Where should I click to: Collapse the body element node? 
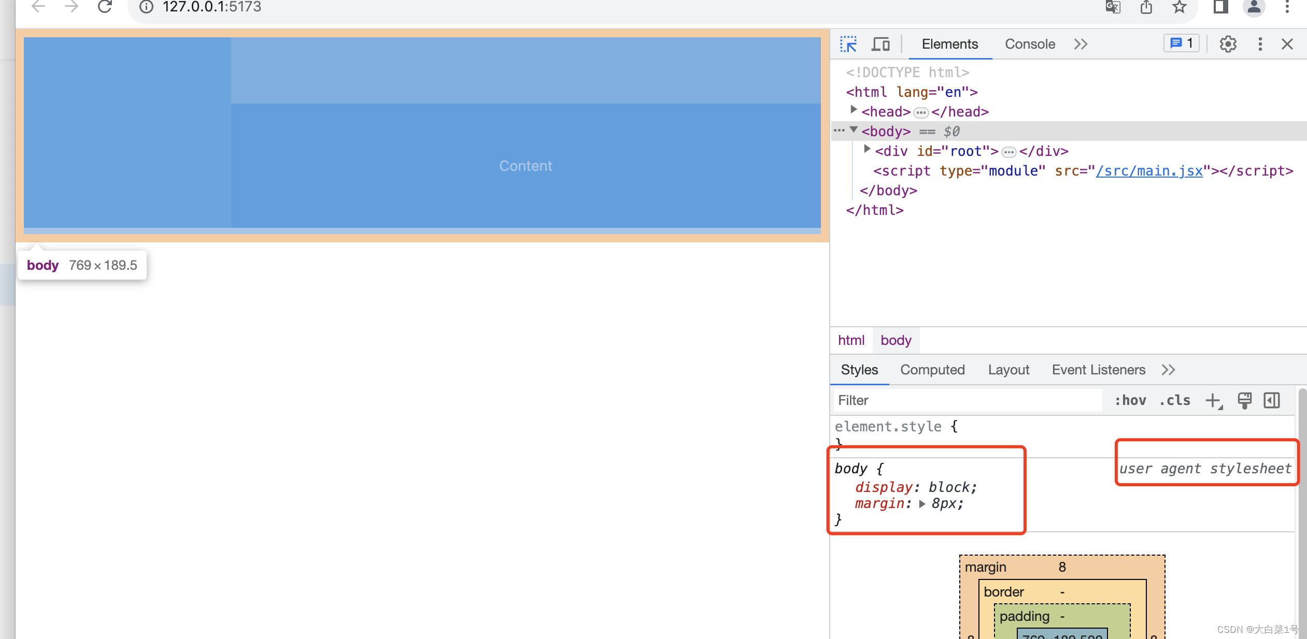point(853,130)
